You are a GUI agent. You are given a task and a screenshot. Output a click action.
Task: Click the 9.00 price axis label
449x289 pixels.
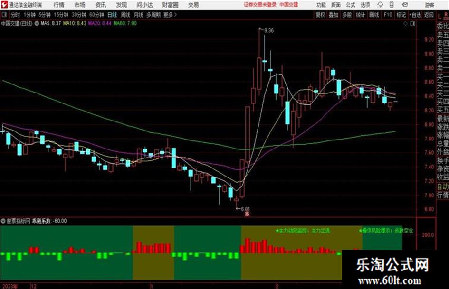point(429,54)
